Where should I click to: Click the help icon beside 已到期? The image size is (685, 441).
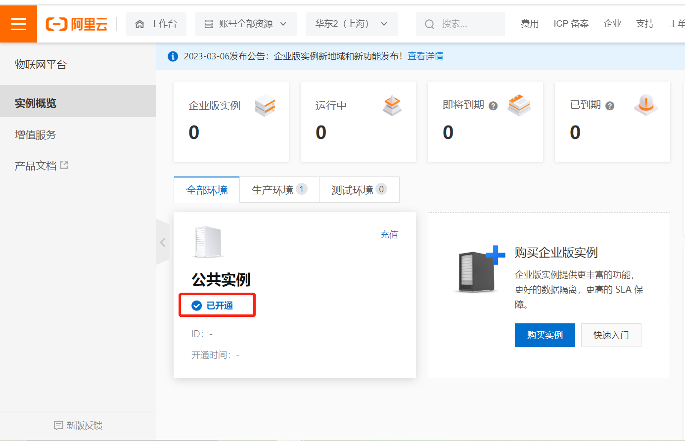pyautogui.click(x=610, y=106)
